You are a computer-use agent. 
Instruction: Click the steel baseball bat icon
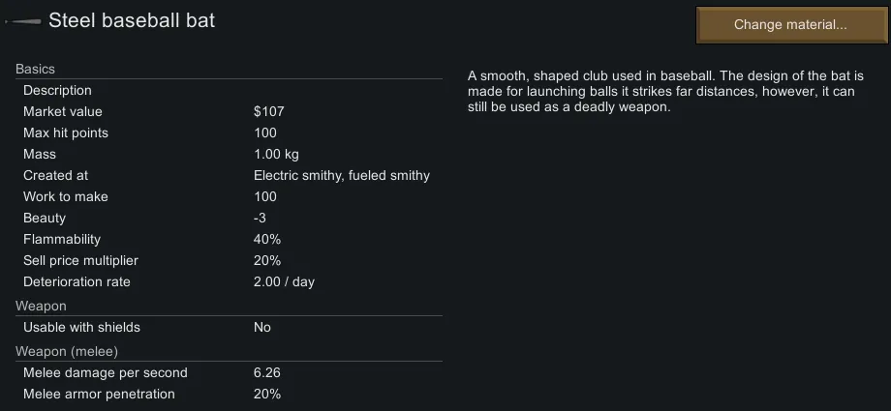(x=22, y=21)
